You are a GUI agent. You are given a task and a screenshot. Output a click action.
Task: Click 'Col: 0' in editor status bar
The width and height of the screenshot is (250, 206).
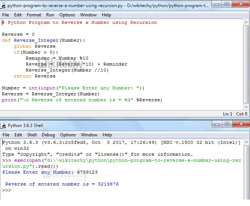242,114
